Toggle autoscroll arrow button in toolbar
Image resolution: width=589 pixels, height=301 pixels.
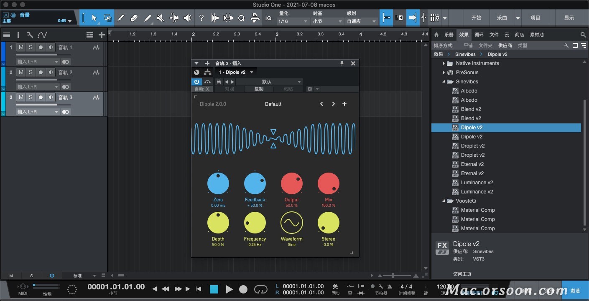point(413,18)
